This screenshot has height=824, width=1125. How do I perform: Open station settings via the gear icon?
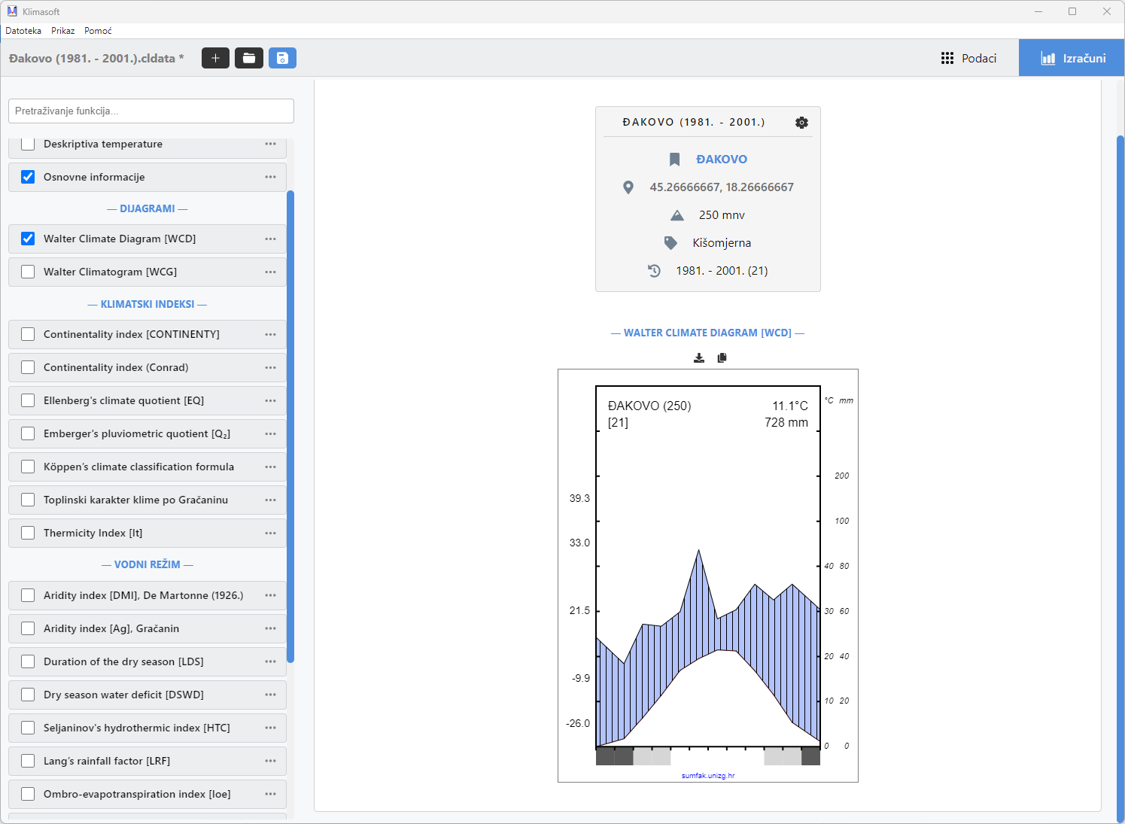pyautogui.click(x=801, y=122)
